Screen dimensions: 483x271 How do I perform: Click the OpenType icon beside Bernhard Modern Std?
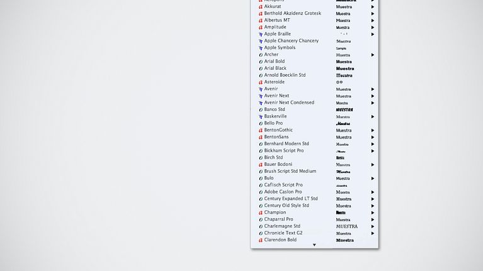point(261,144)
